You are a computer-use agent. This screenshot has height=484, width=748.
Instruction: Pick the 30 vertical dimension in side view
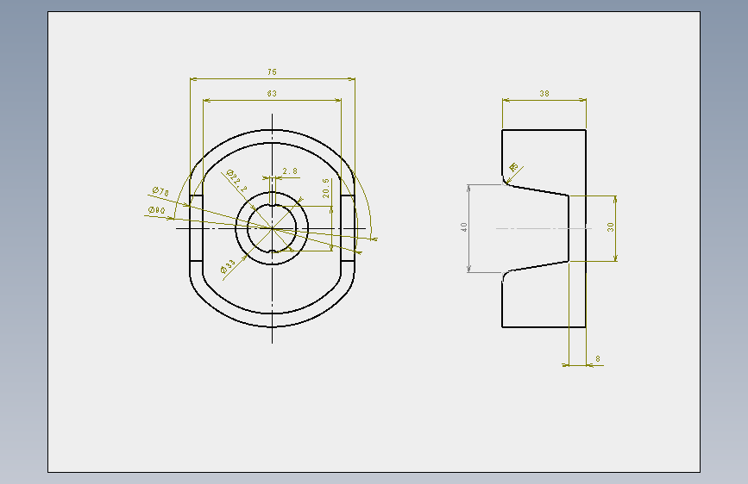tap(611, 227)
